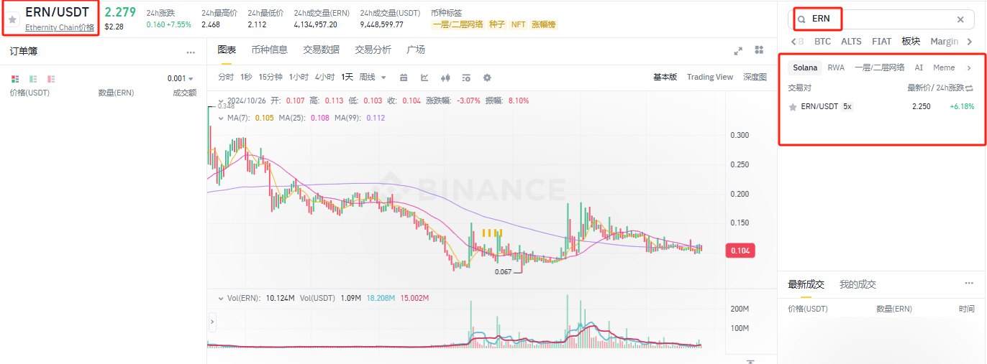Screen dimensions: 987x364
Task: Select the 我的成交 tab
Action: [858, 284]
